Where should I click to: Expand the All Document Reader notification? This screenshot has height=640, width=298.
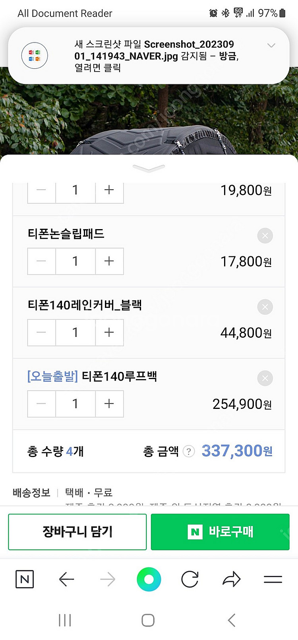[x=271, y=45]
